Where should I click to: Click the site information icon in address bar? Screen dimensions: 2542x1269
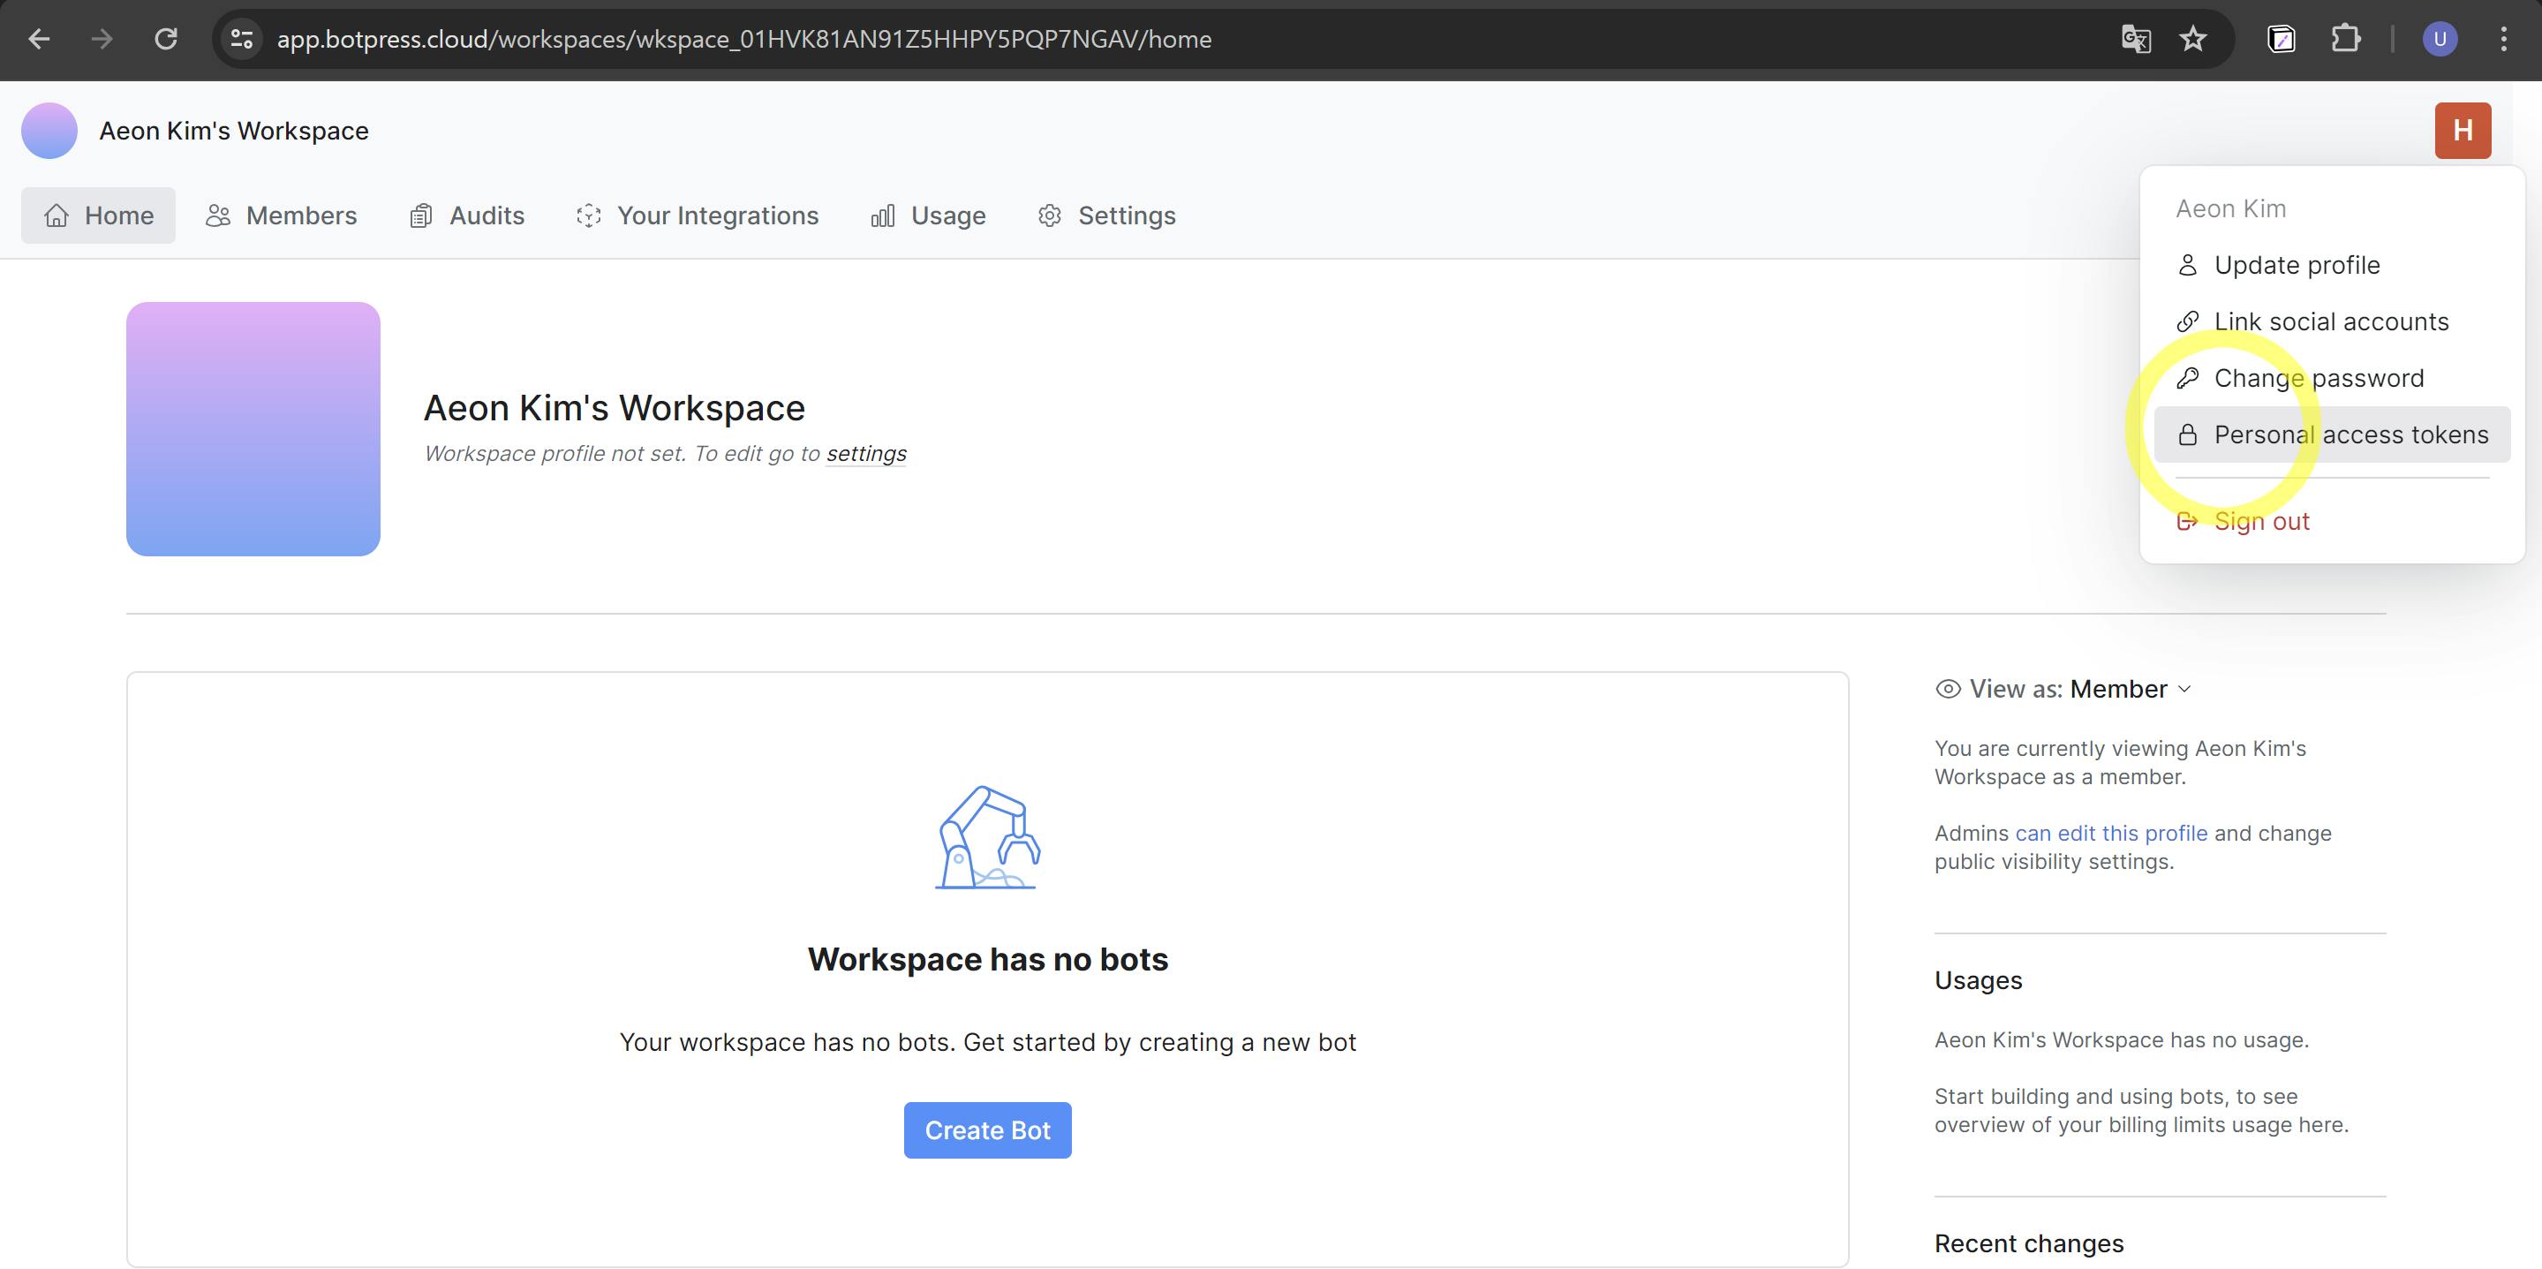point(242,40)
